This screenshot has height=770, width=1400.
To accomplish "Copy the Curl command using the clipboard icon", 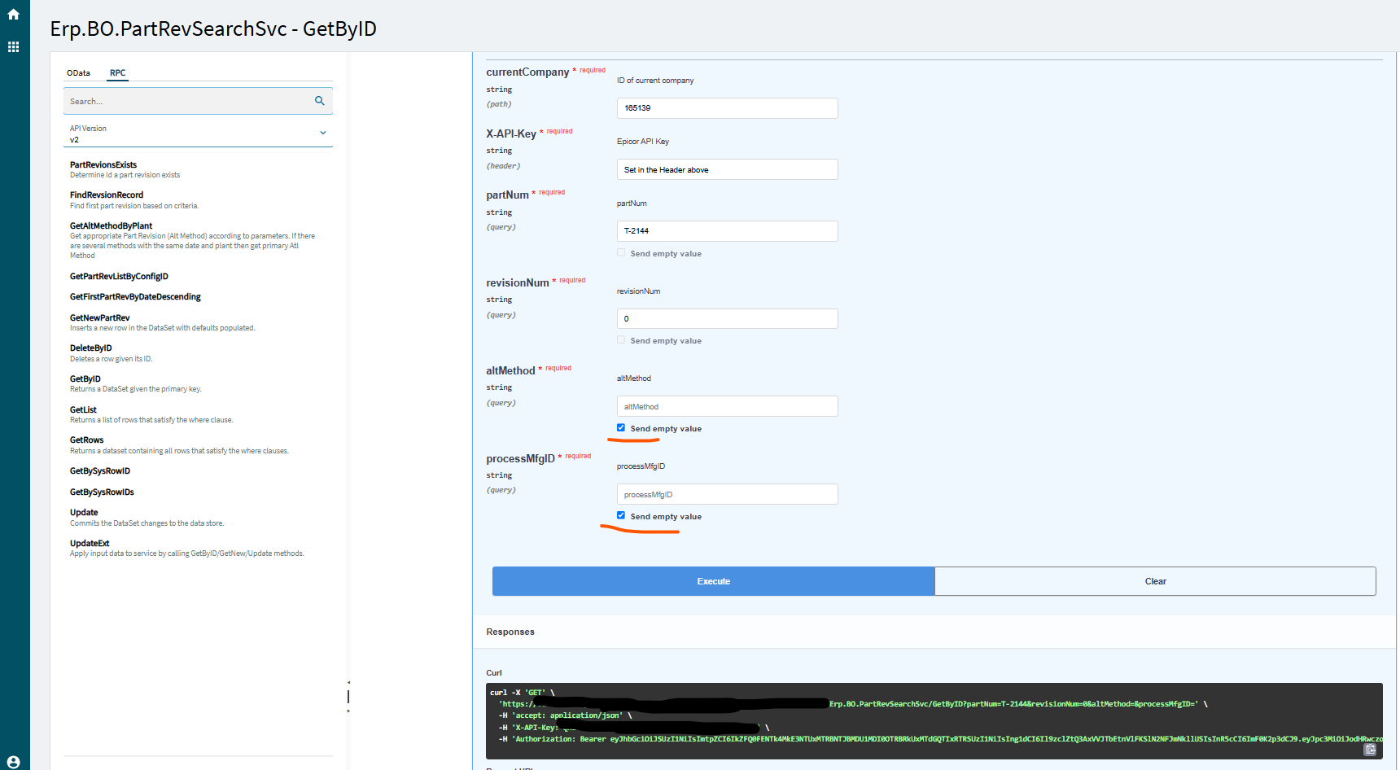I will pyautogui.click(x=1370, y=750).
